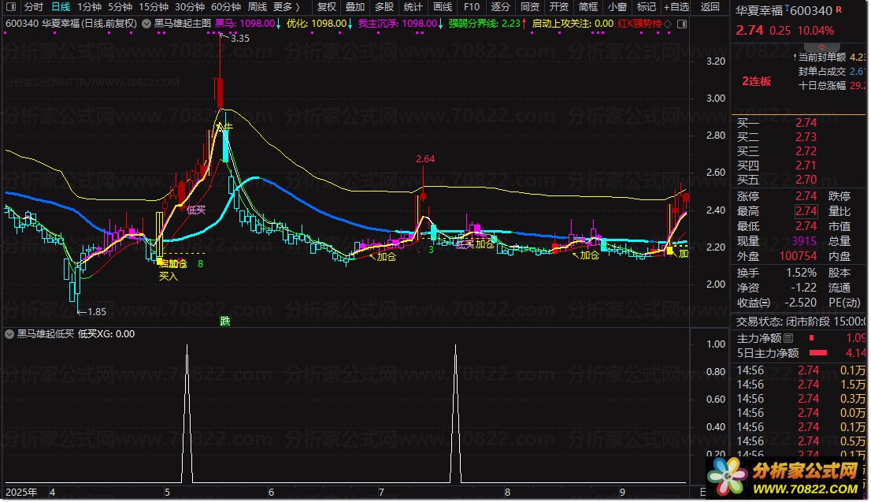The width and height of the screenshot is (871, 502).
Task: Activate the 画线 drawing tool
Action: (442, 7)
